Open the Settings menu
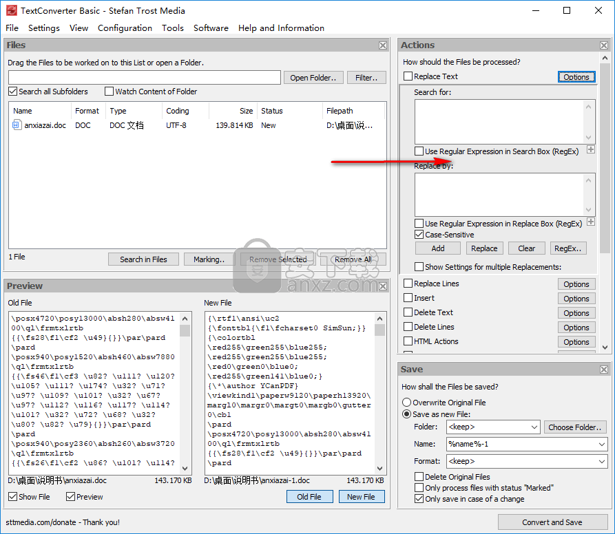 (x=44, y=28)
